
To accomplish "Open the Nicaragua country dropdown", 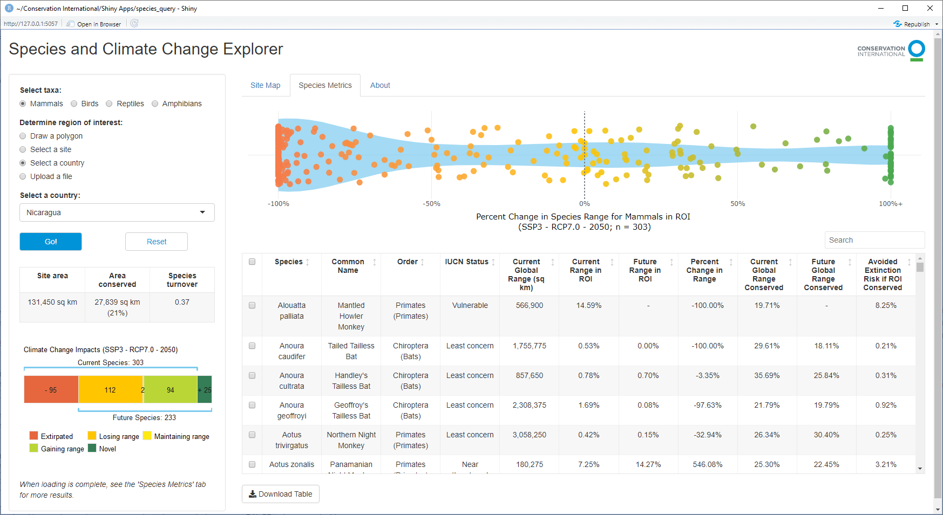I will click(117, 212).
